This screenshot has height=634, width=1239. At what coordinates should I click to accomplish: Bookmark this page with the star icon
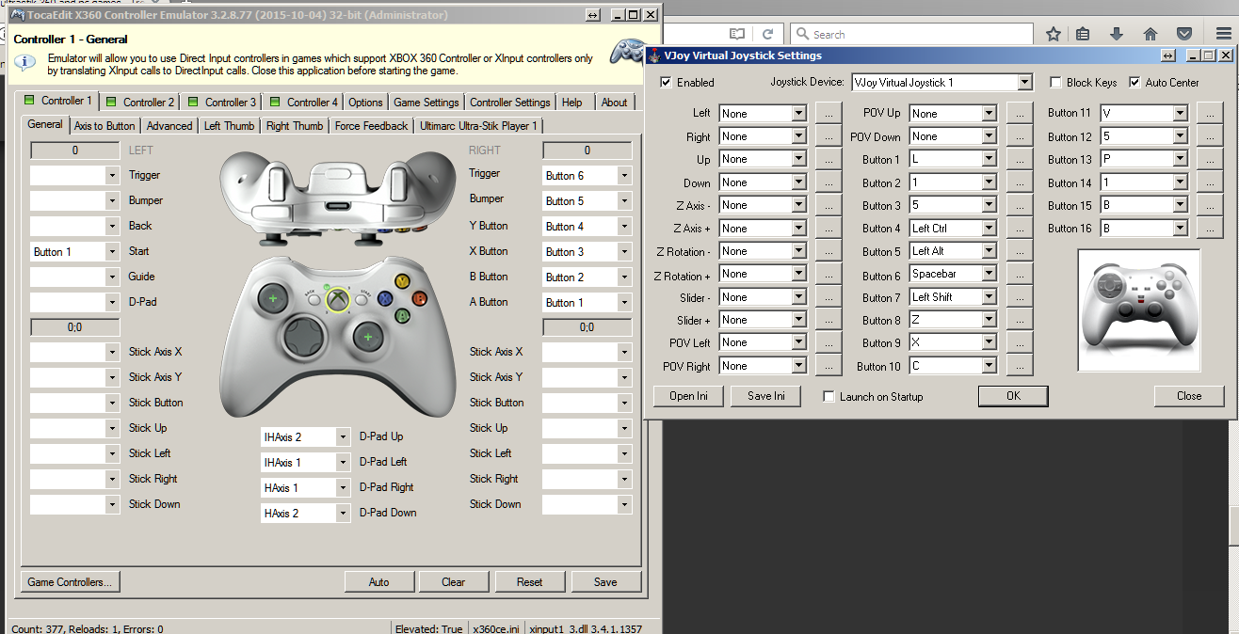(1054, 34)
